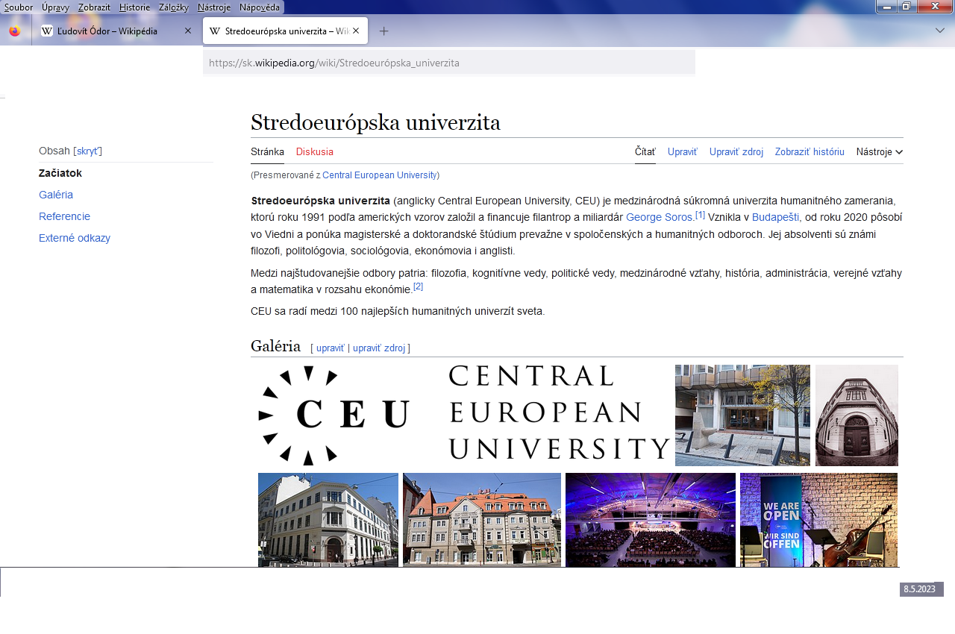
Task: Jump to Externé odkazy section
Action: 75,238
